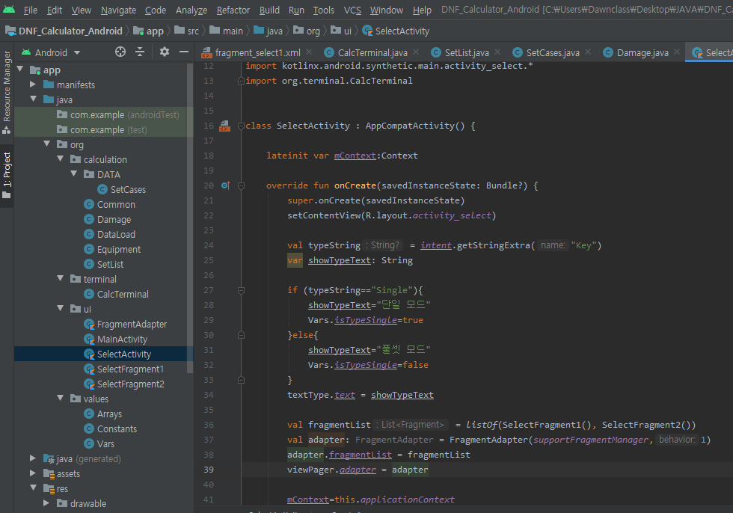The width and height of the screenshot is (733, 513).
Task: Collapse the java folder arrow
Action: [x=33, y=99]
